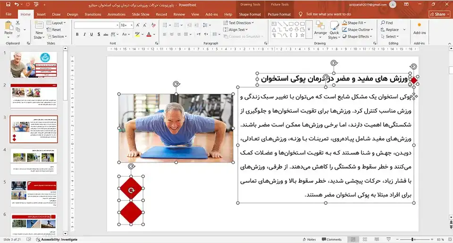Click the Replace button
Screen dimensions: 453x243
click(390, 30)
